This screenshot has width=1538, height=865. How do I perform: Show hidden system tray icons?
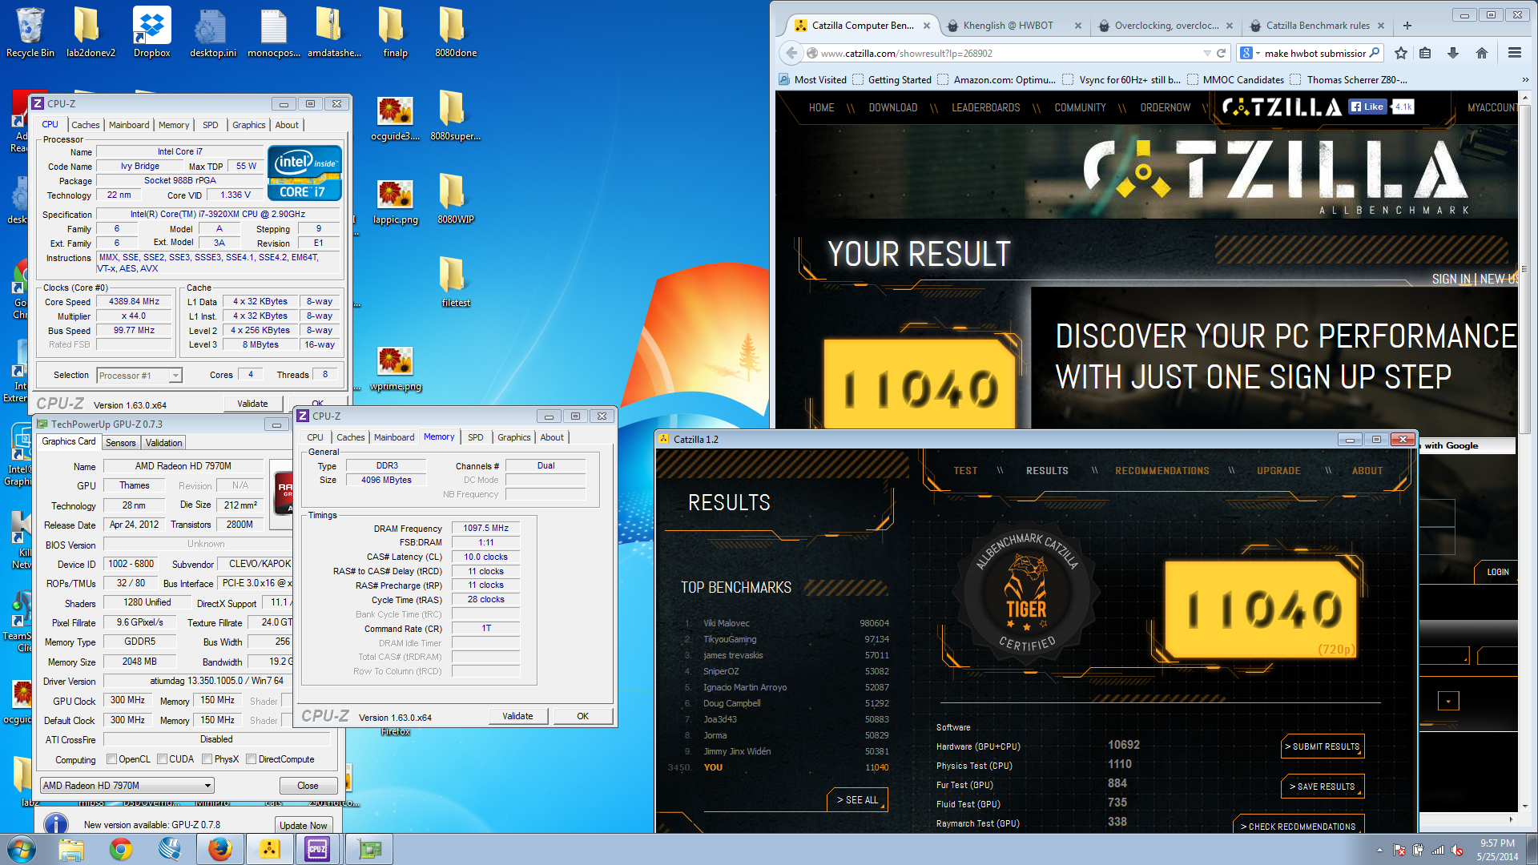(1379, 850)
